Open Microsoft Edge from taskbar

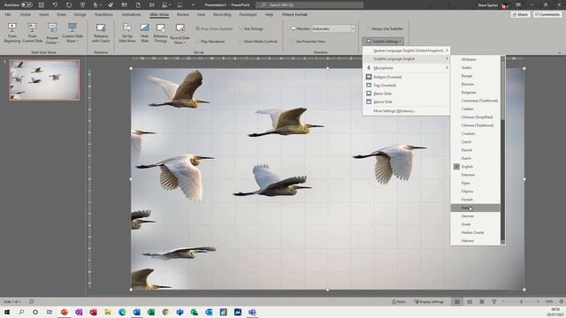pos(122,312)
